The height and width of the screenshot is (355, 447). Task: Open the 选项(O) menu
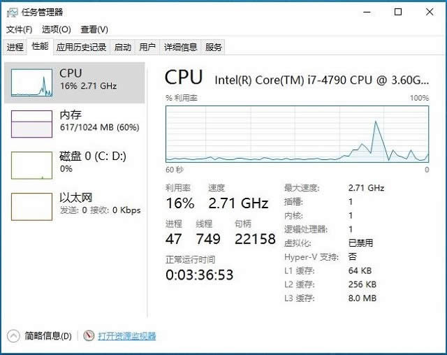point(56,29)
